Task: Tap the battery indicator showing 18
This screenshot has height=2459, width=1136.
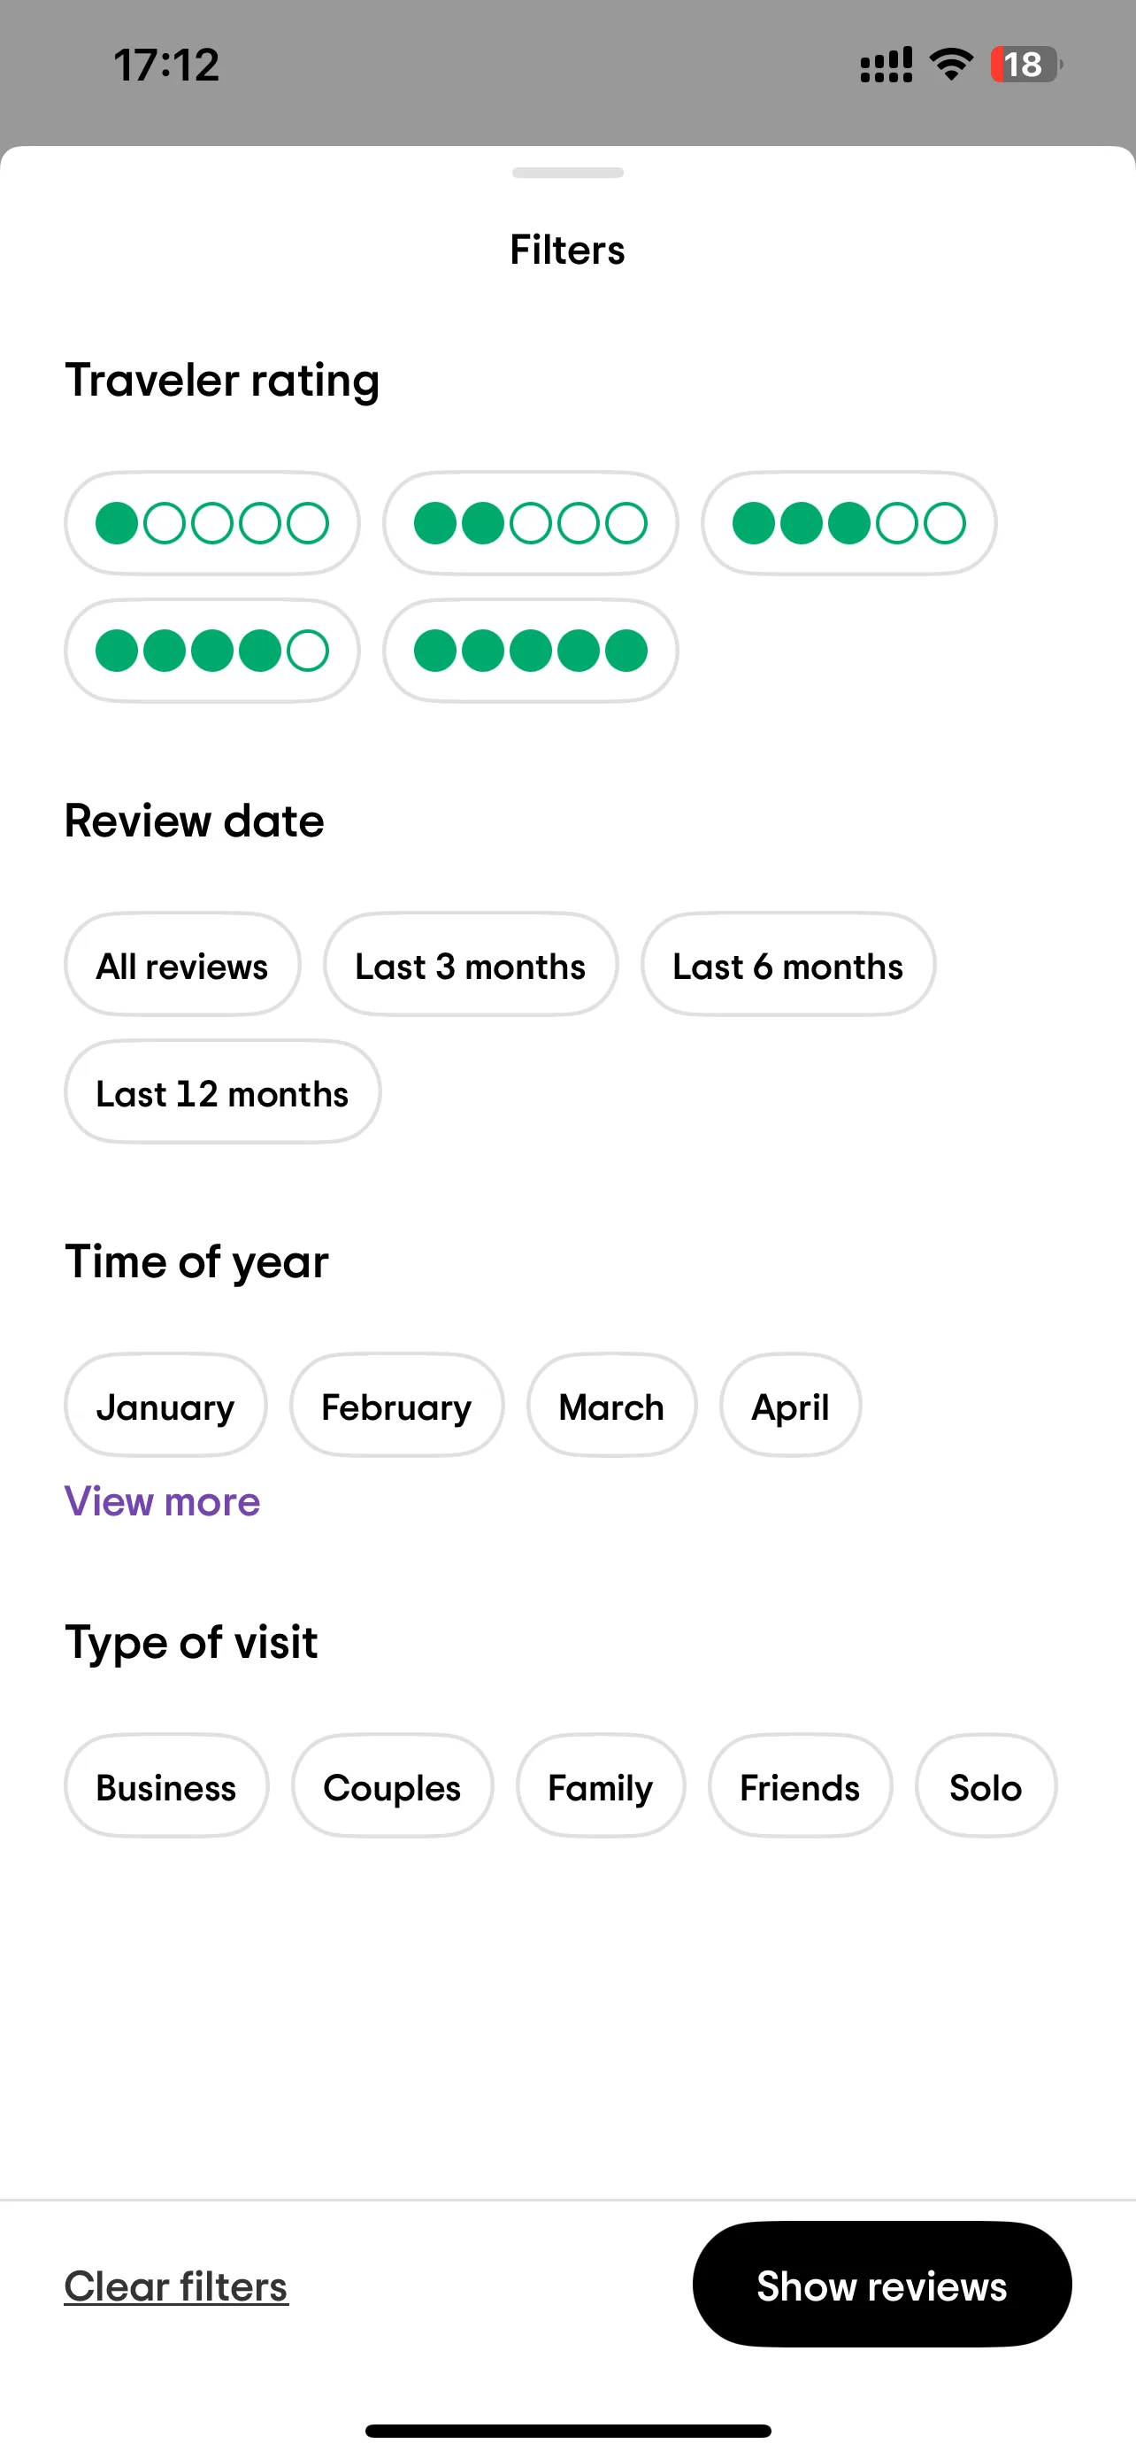Action: (x=1026, y=64)
